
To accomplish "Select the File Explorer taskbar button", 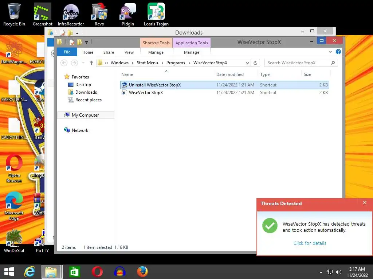I will (x=52, y=272).
